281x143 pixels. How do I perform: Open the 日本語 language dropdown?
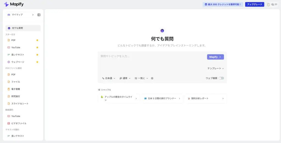[x=108, y=78]
